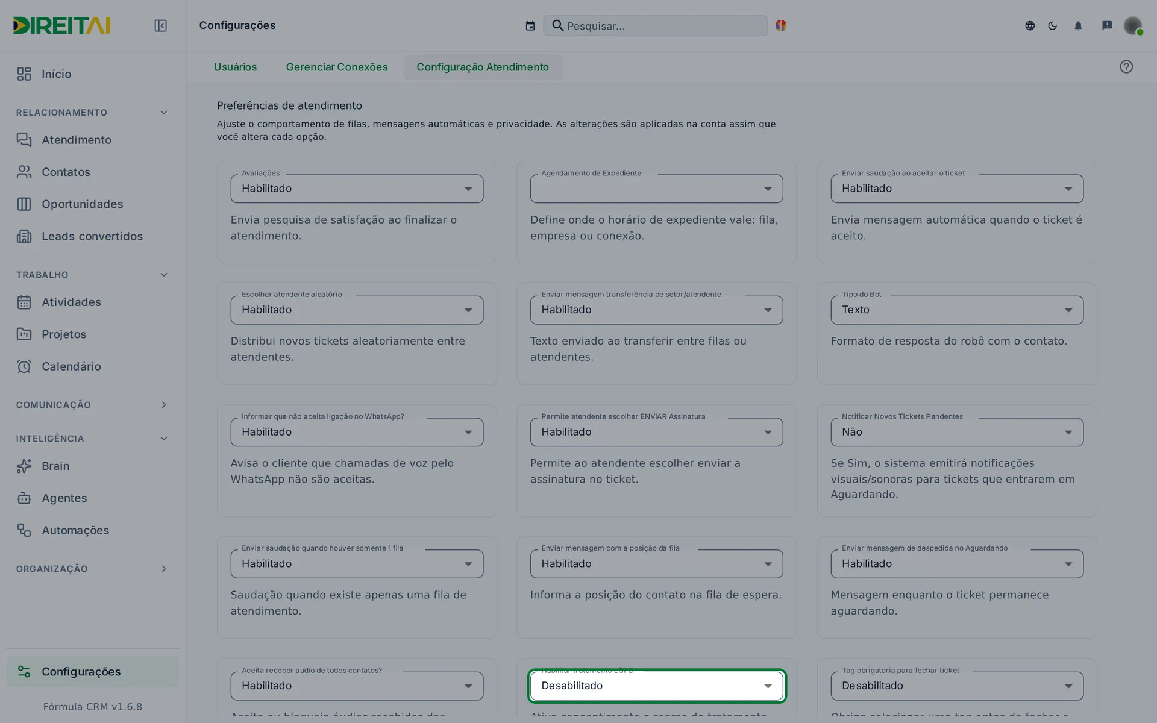Open the help question mark icon
The image size is (1157, 723).
click(x=1126, y=67)
